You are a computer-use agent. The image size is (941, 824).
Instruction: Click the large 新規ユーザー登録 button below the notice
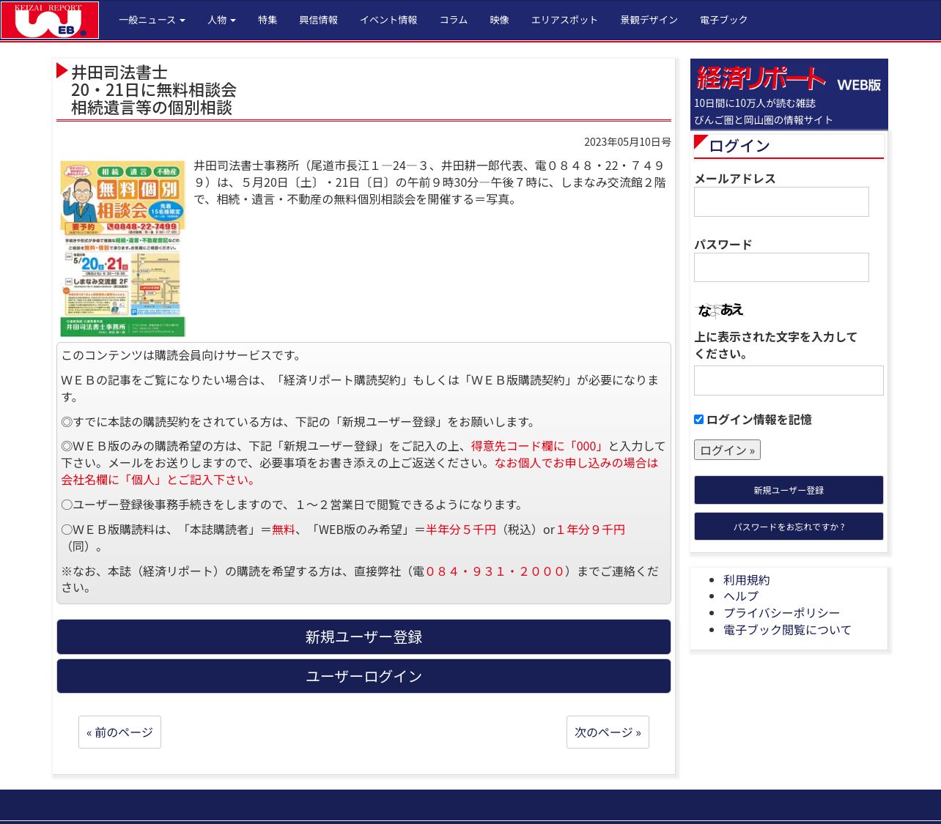pyautogui.click(x=364, y=637)
